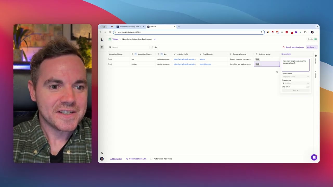This screenshot has width=333, height=187.
Task: Open the snowflake.com email domain link
Action: (x=205, y=64)
